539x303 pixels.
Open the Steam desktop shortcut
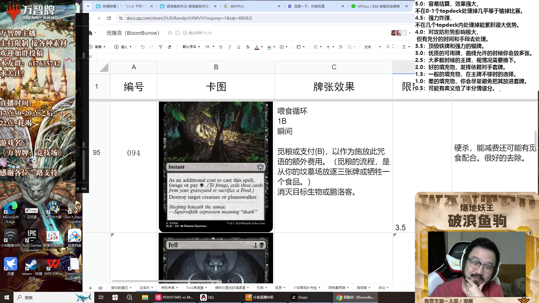(32, 268)
